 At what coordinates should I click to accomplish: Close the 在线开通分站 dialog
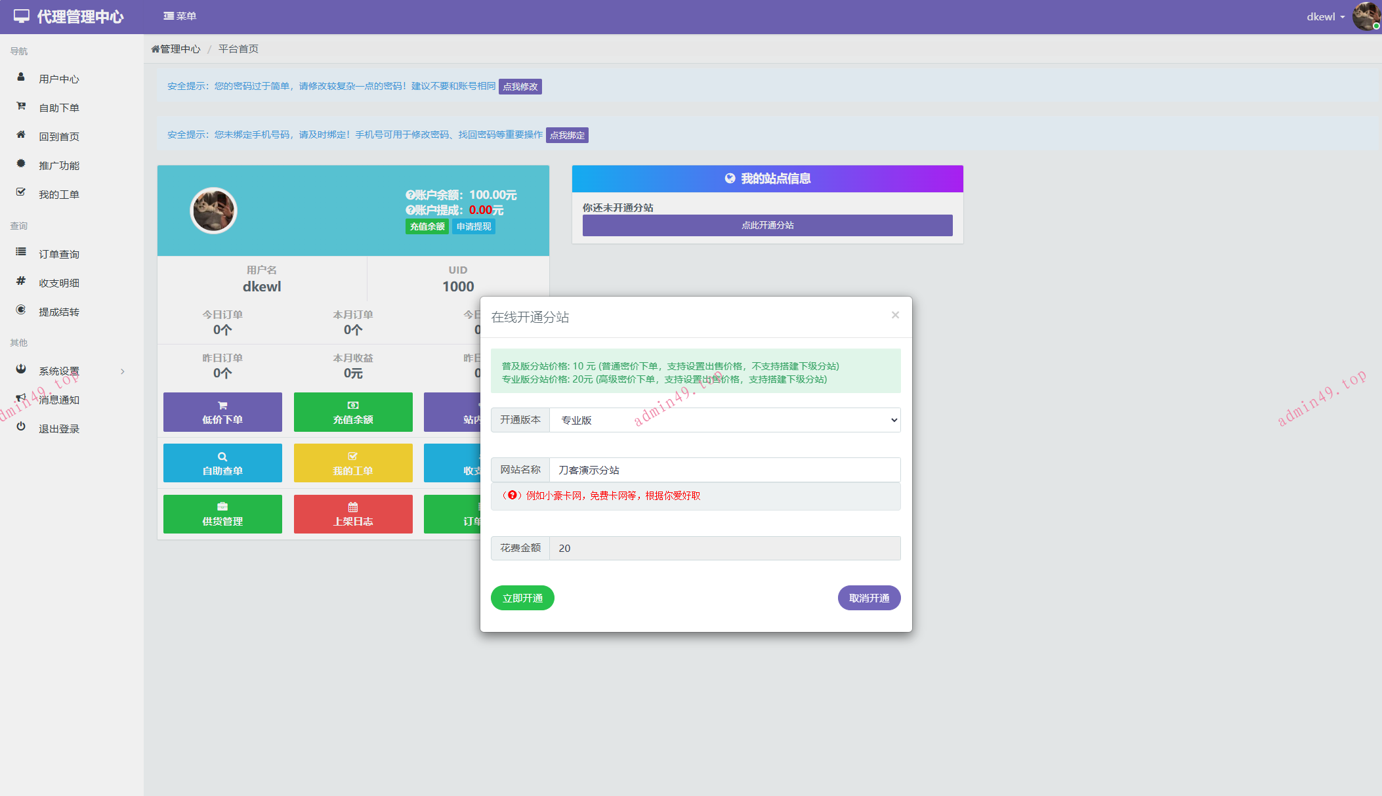click(x=895, y=316)
